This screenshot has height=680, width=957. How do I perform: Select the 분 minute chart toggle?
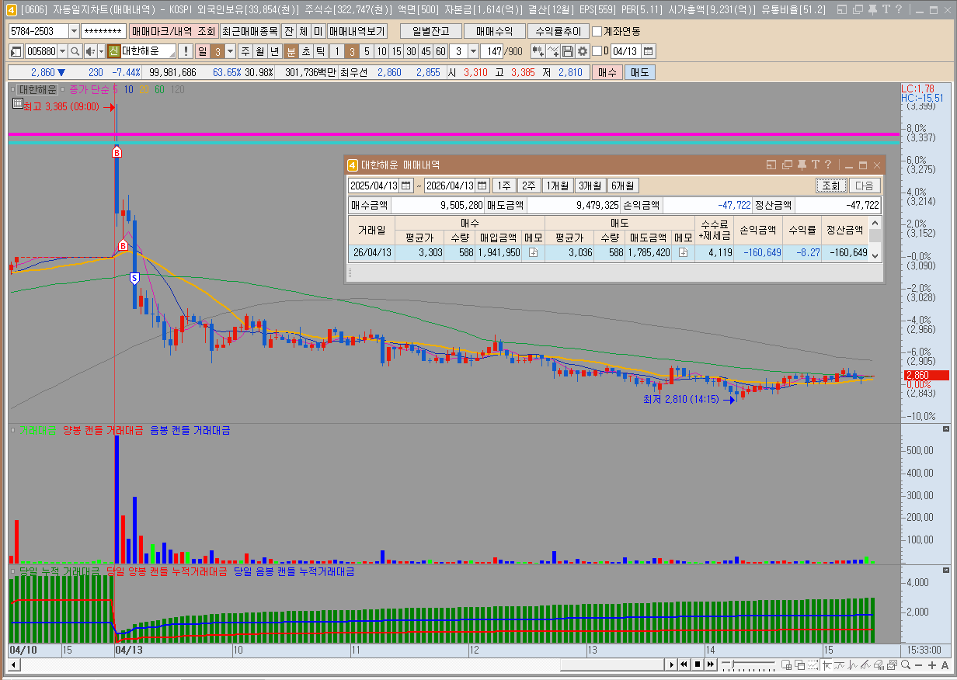click(291, 51)
